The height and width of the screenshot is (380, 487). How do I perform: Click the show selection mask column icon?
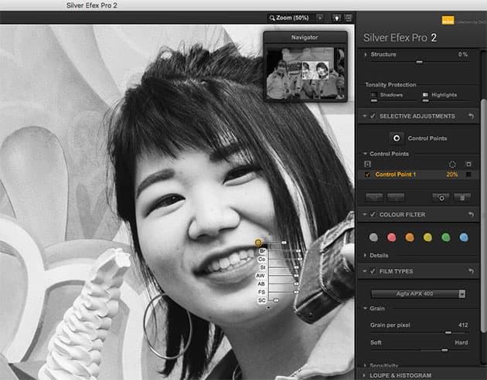tap(468, 164)
